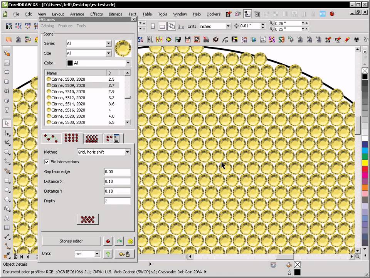Select the Dimension tool

pyautogui.click(x=7, y=237)
